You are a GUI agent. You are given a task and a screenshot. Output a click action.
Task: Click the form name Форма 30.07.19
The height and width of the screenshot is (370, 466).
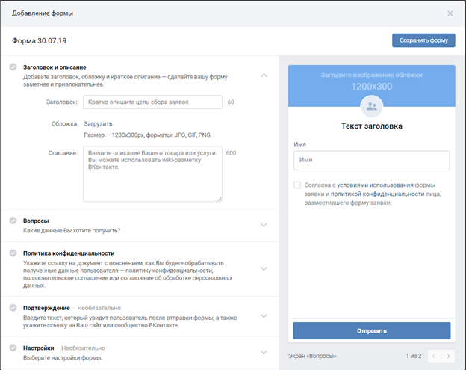[40, 41]
